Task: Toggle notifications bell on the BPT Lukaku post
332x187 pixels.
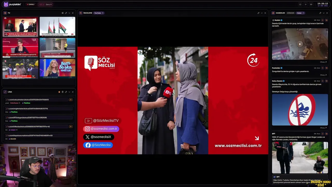Action: [322, 134]
